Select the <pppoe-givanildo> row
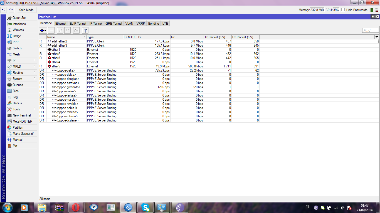This screenshot has height=213, width=380. [209, 87]
